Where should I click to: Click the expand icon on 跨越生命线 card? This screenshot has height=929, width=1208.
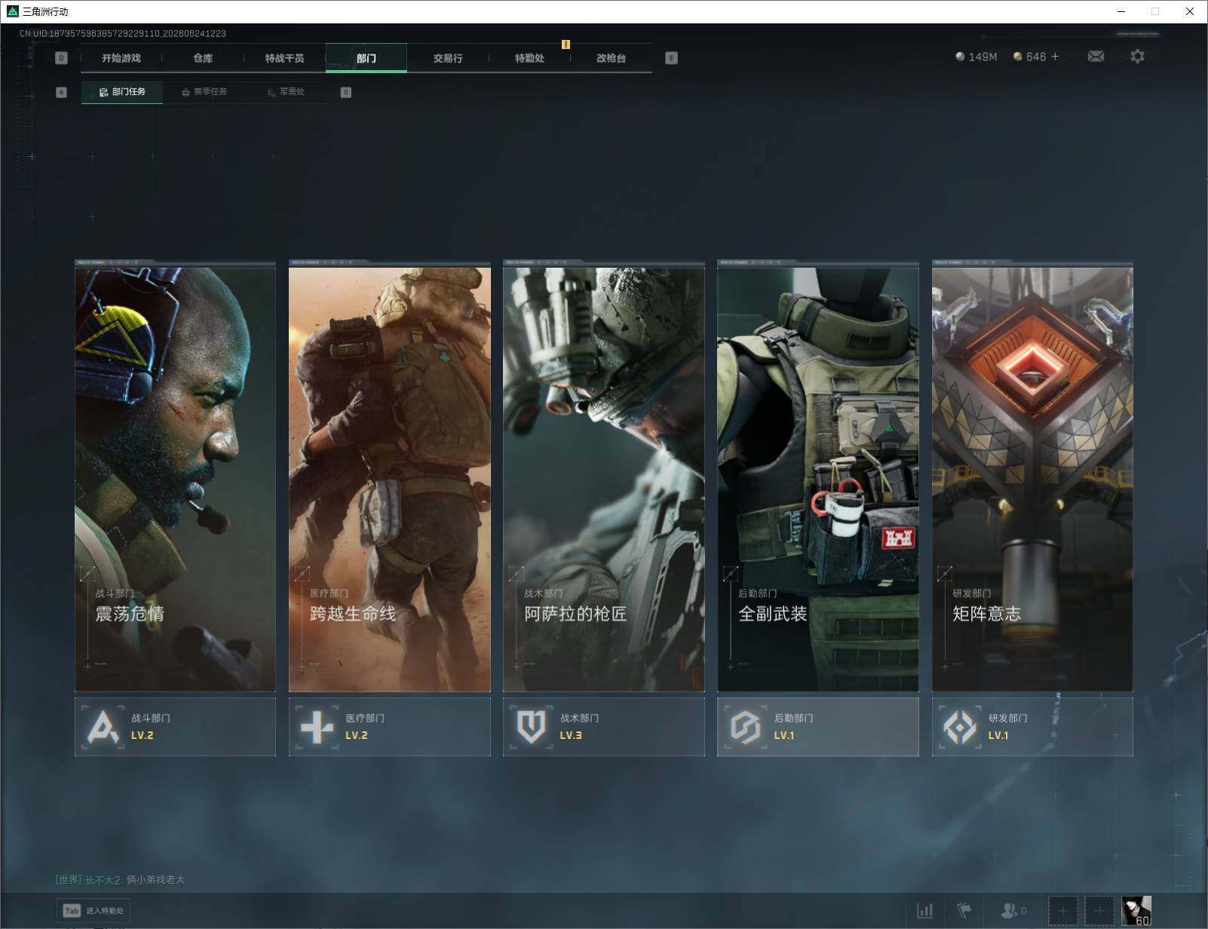click(x=302, y=573)
